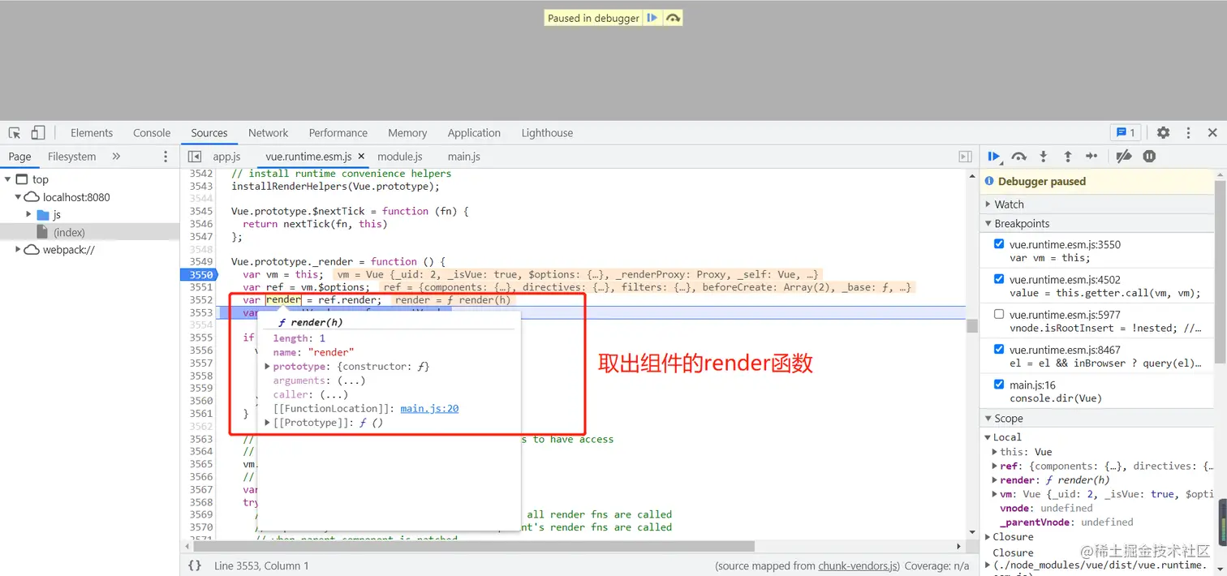Open the app.js file tab
The height and width of the screenshot is (576, 1227).
coord(226,157)
